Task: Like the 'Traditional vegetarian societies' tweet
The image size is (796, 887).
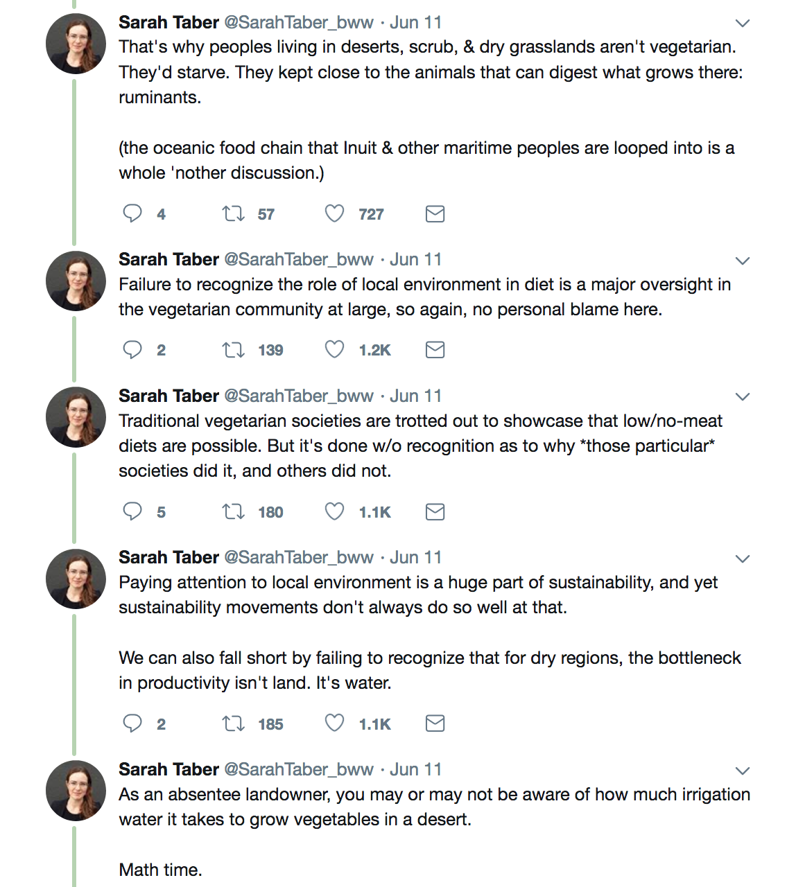Action: 335,511
